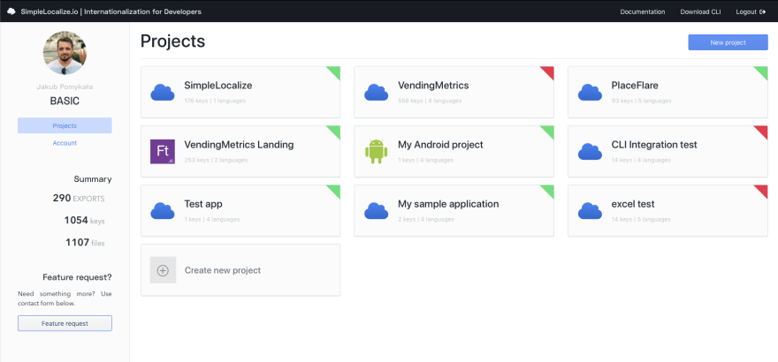The height and width of the screenshot is (362, 778).
Task: Click the 2 keys | 4 languages text
Action: point(426,219)
